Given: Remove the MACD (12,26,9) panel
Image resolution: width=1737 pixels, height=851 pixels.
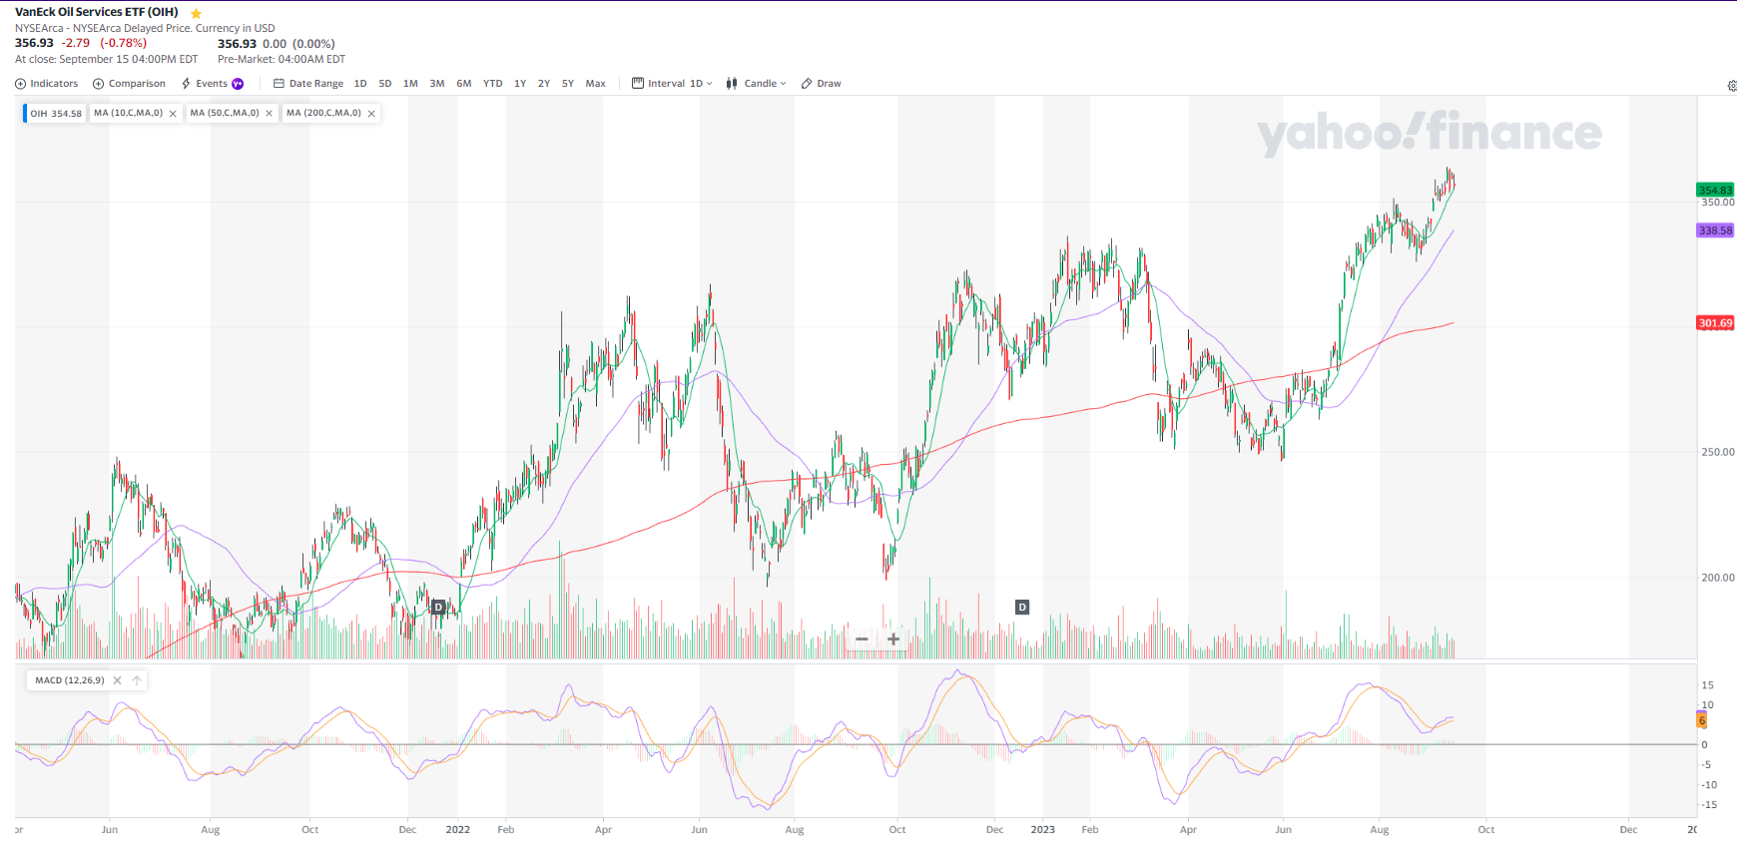Looking at the screenshot, I should tap(117, 680).
